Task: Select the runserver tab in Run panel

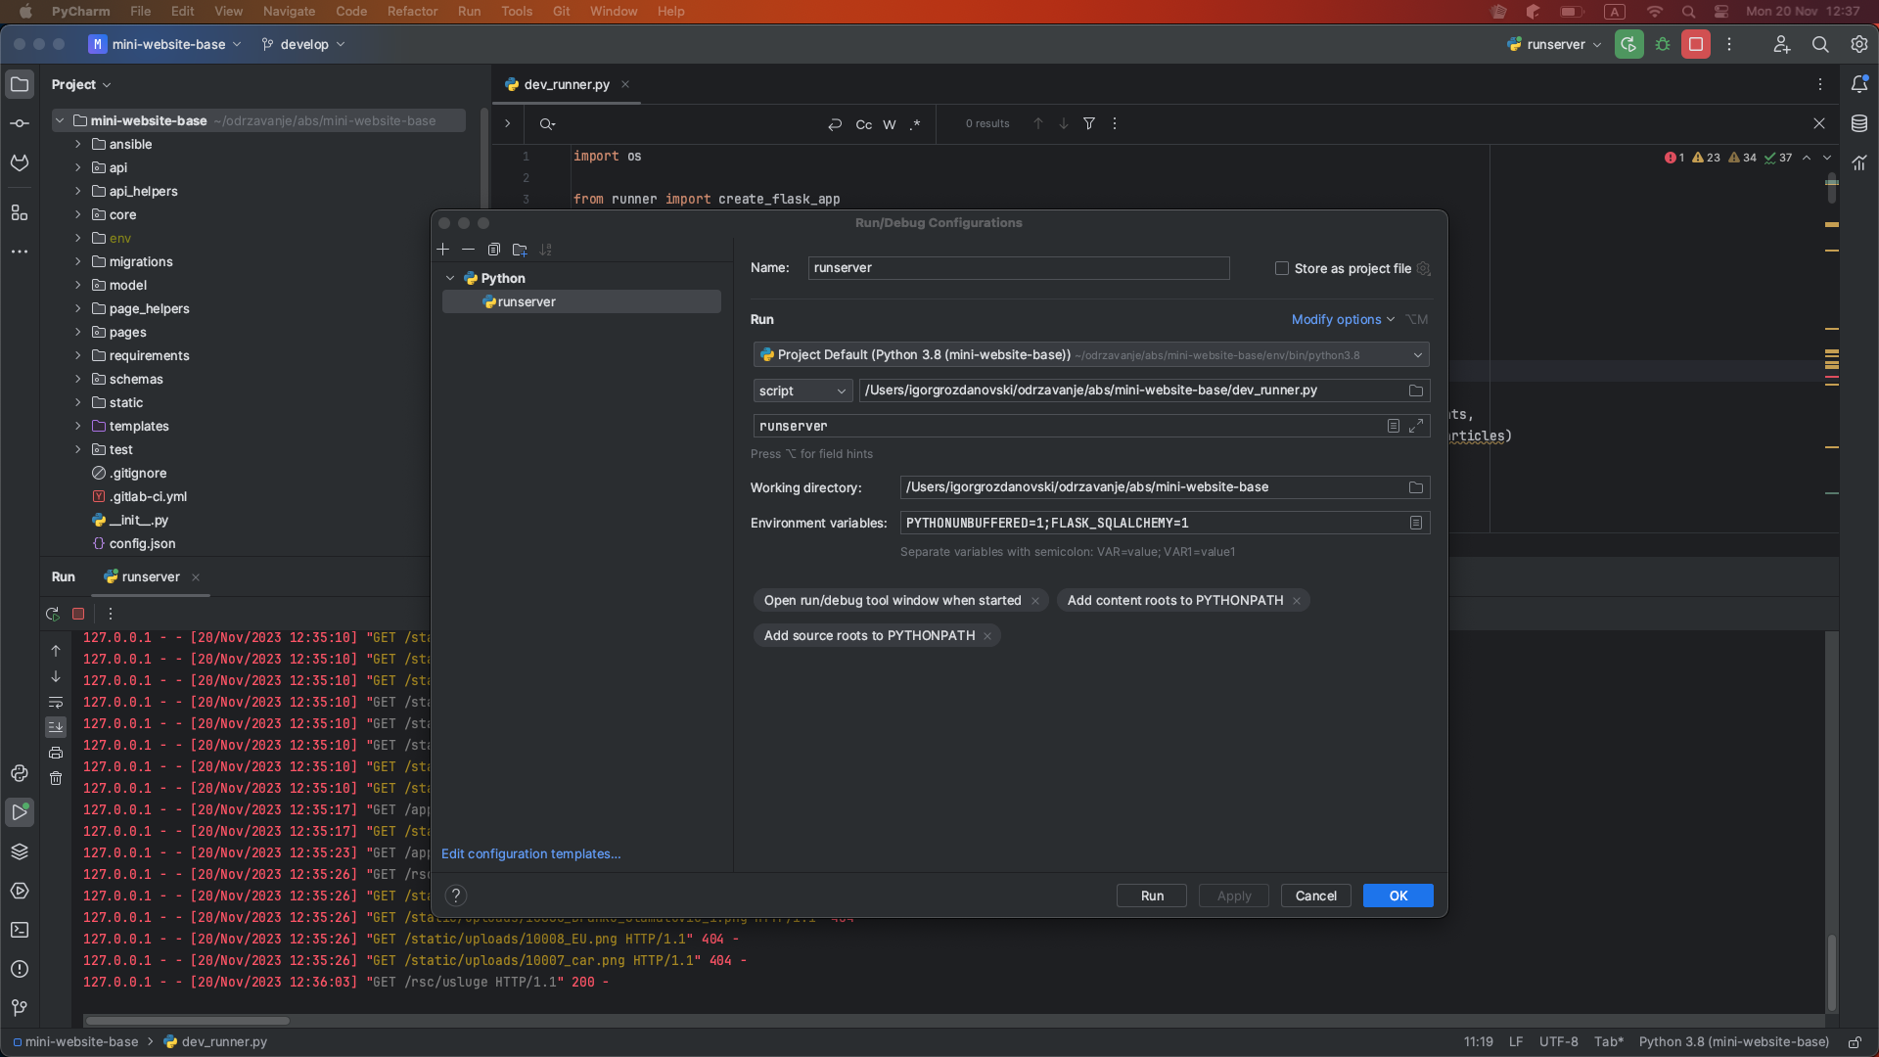Action: (x=151, y=576)
